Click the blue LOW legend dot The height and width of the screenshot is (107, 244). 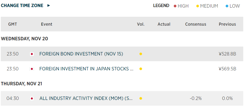tap(227, 6)
